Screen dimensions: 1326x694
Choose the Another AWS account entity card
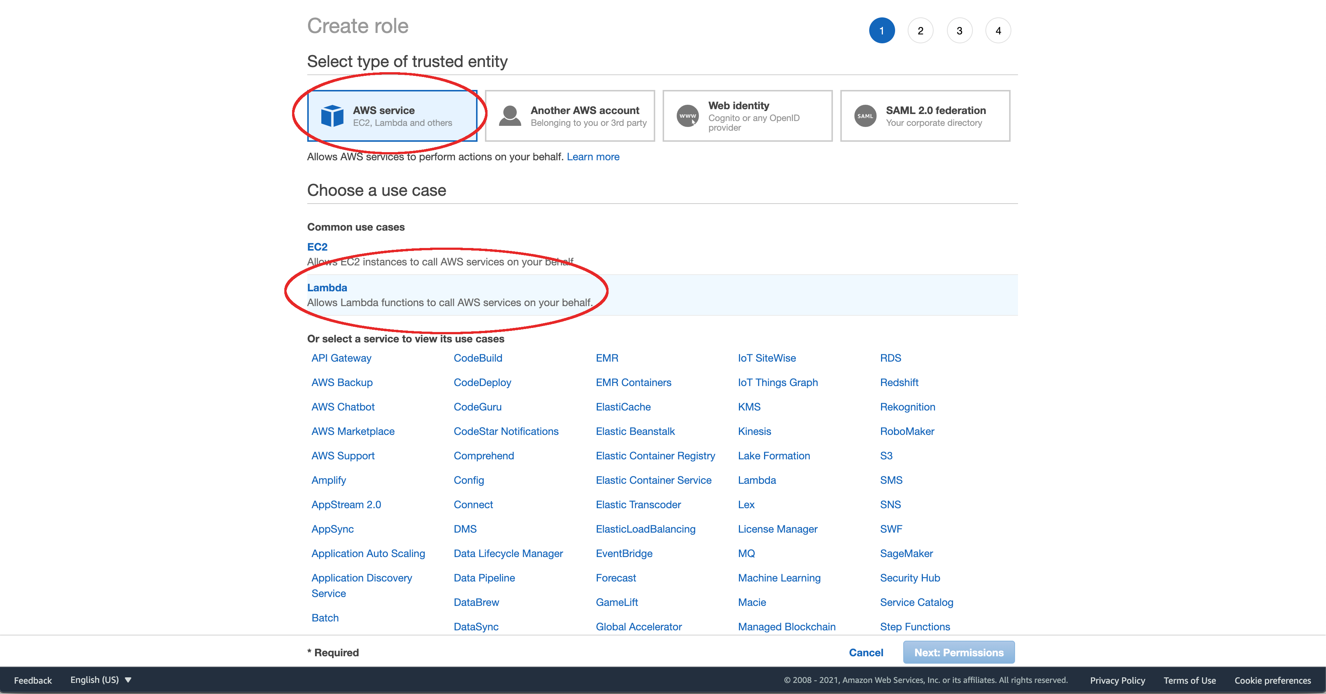coord(570,116)
